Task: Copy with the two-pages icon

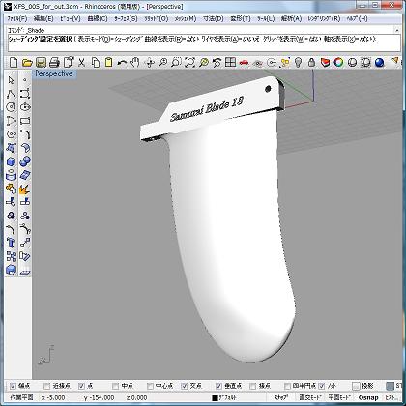Action: pyautogui.click(x=96, y=62)
